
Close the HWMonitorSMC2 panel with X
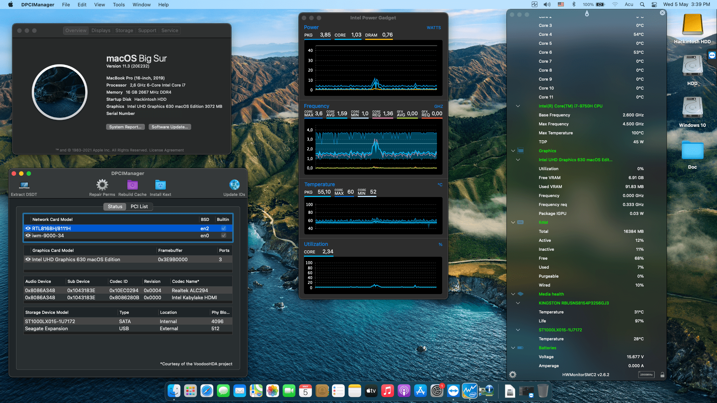coord(662,13)
